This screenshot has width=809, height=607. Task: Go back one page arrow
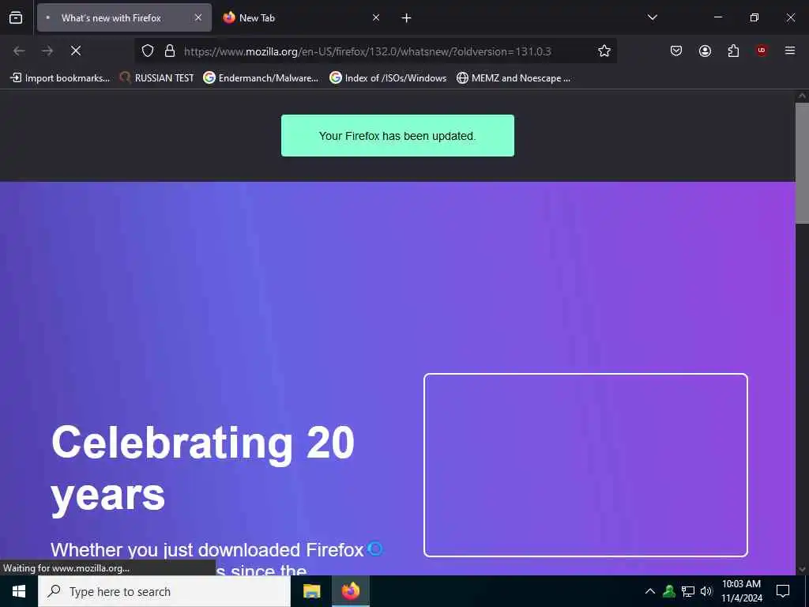click(19, 51)
